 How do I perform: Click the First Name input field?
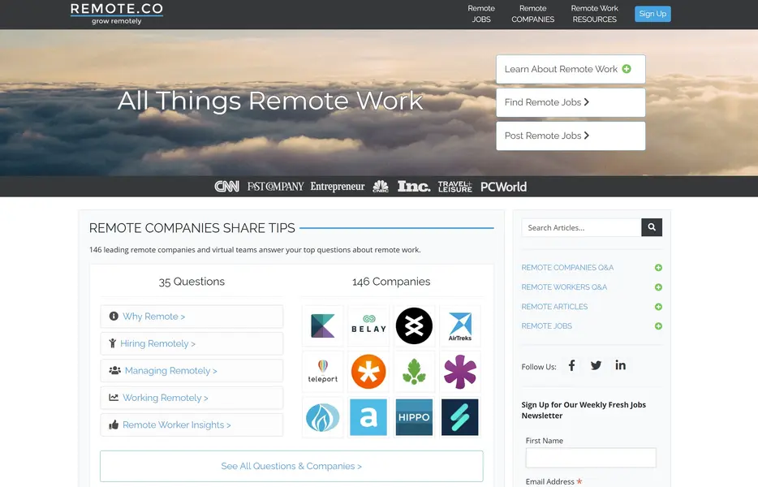pos(591,458)
